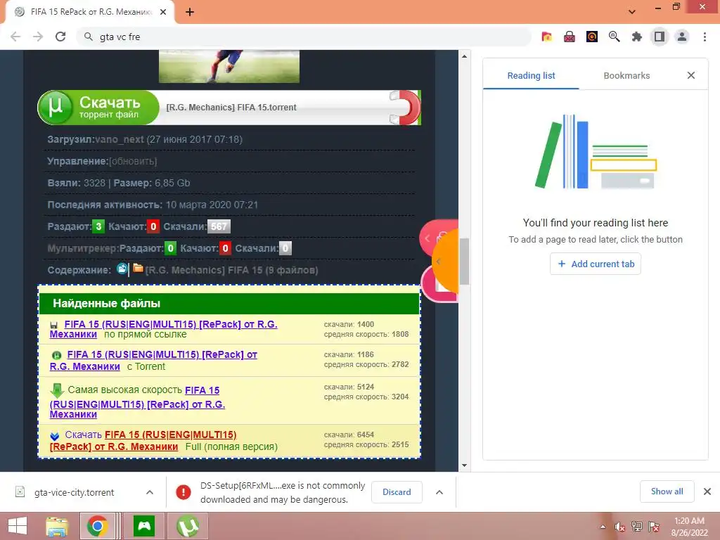Viewport: 720px width, 540px height.
Task: Click the [R.G. Mechanics] FIFA 15.torrent file name
Action: (x=231, y=108)
